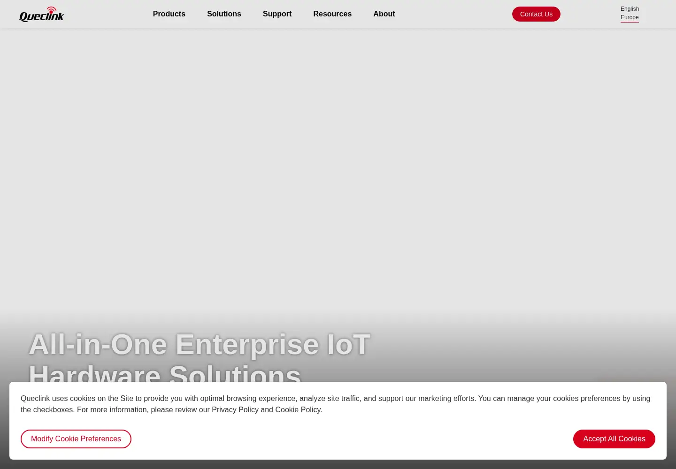The height and width of the screenshot is (469, 676).
Task: Open the Products menu
Action: pos(169,14)
